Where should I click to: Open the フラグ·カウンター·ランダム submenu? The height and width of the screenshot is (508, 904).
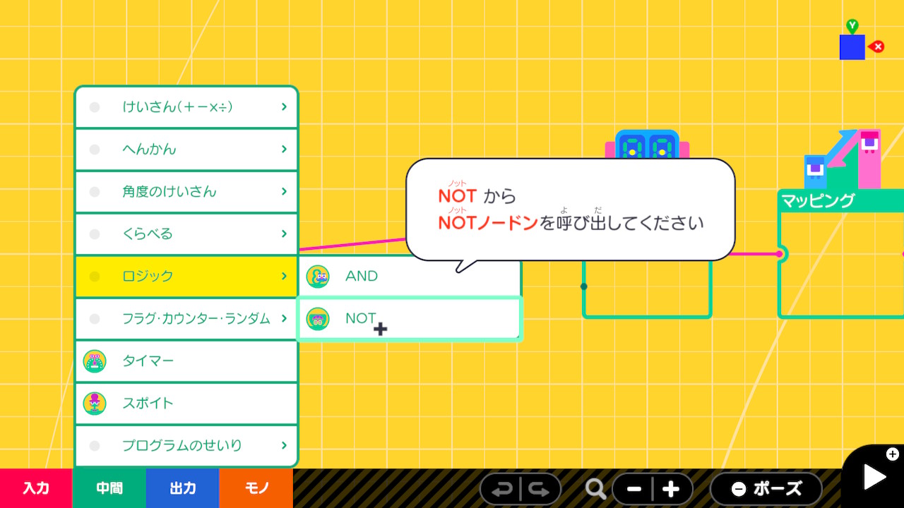point(186,319)
